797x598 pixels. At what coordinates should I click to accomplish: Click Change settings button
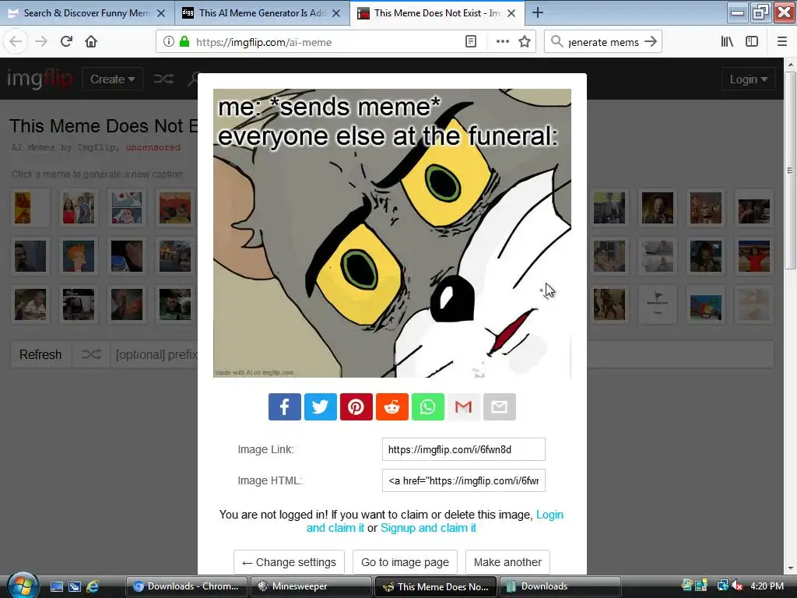(x=289, y=562)
